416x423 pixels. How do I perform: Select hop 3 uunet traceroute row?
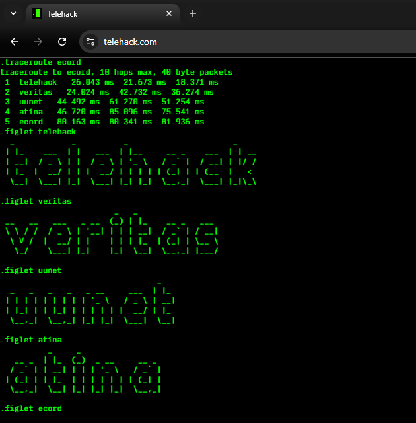point(104,102)
